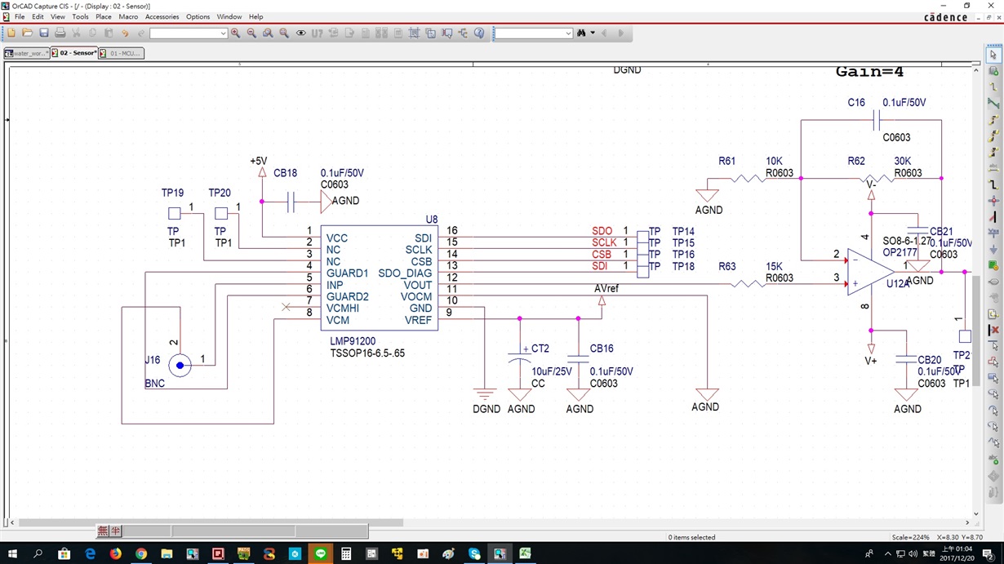
Task: Expand the most-recently-used part dropdown
Action: [223, 33]
